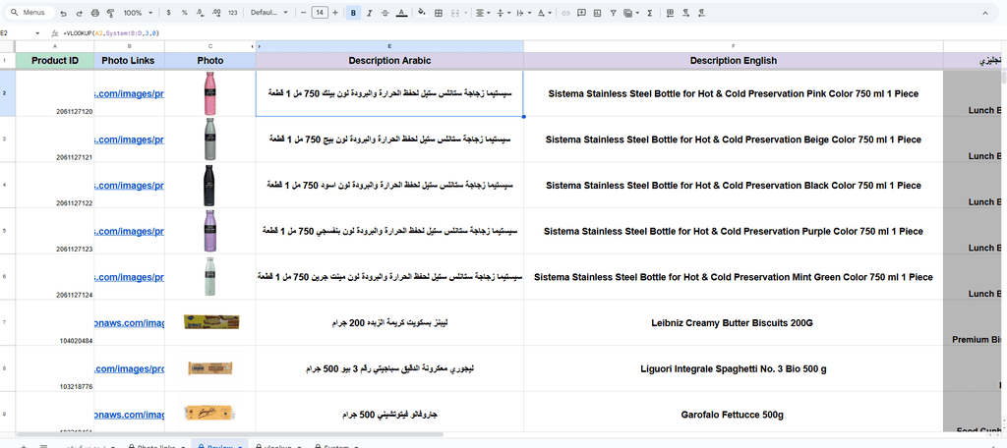1007x448 pixels.
Task: Open the photo link in row 2
Action: point(129,92)
